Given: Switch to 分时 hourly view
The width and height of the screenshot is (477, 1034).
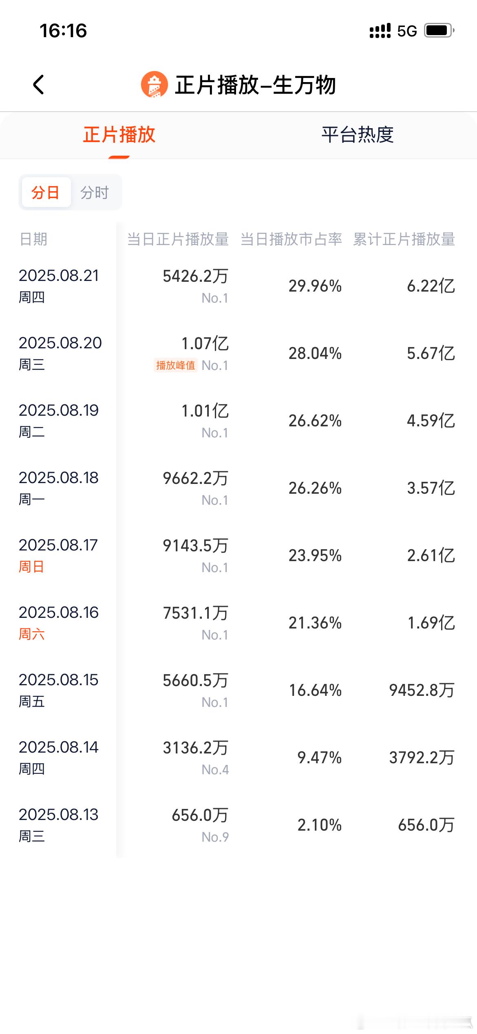Looking at the screenshot, I should (x=95, y=192).
